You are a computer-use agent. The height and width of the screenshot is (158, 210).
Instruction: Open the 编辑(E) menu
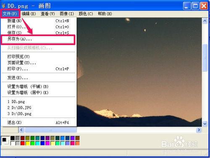click(29, 14)
